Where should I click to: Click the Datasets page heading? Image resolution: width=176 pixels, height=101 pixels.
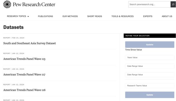coord(14,27)
